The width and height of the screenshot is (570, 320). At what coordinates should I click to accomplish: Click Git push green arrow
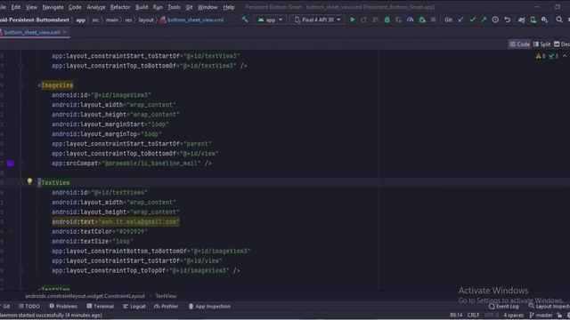484,20
